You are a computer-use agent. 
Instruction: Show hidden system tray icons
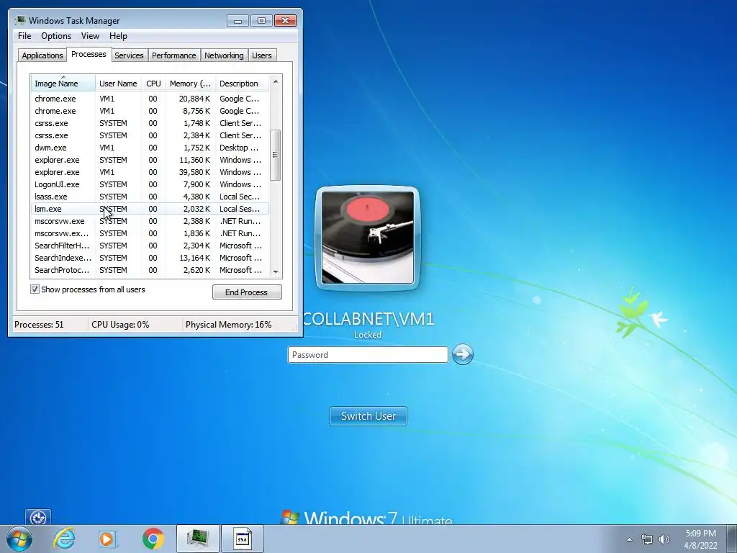[x=629, y=539]
